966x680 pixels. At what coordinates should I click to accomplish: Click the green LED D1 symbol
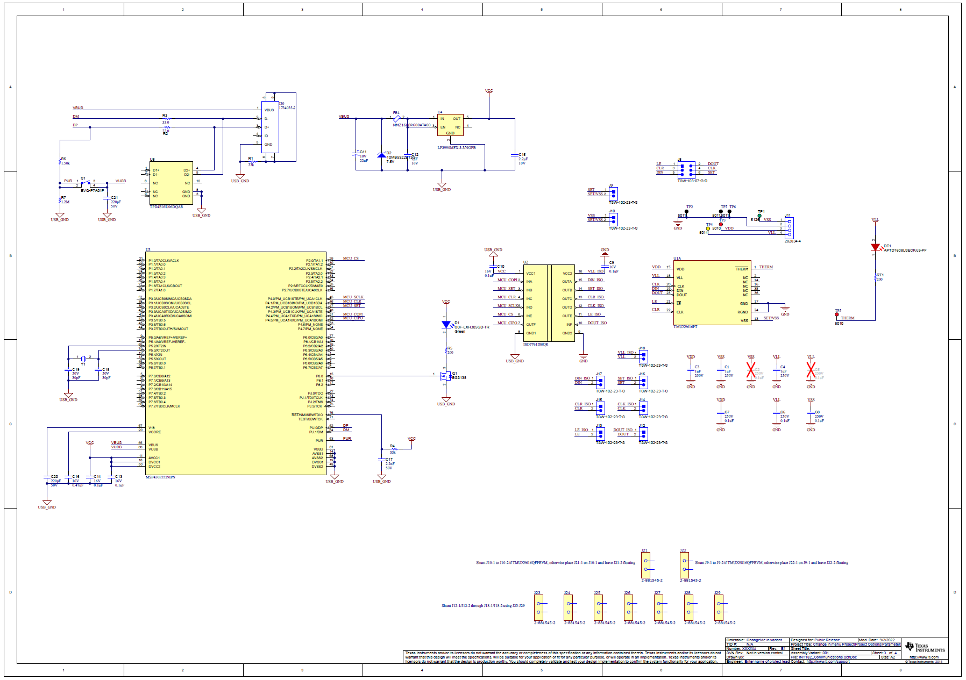pyautogui.click(x=446, y=325)
